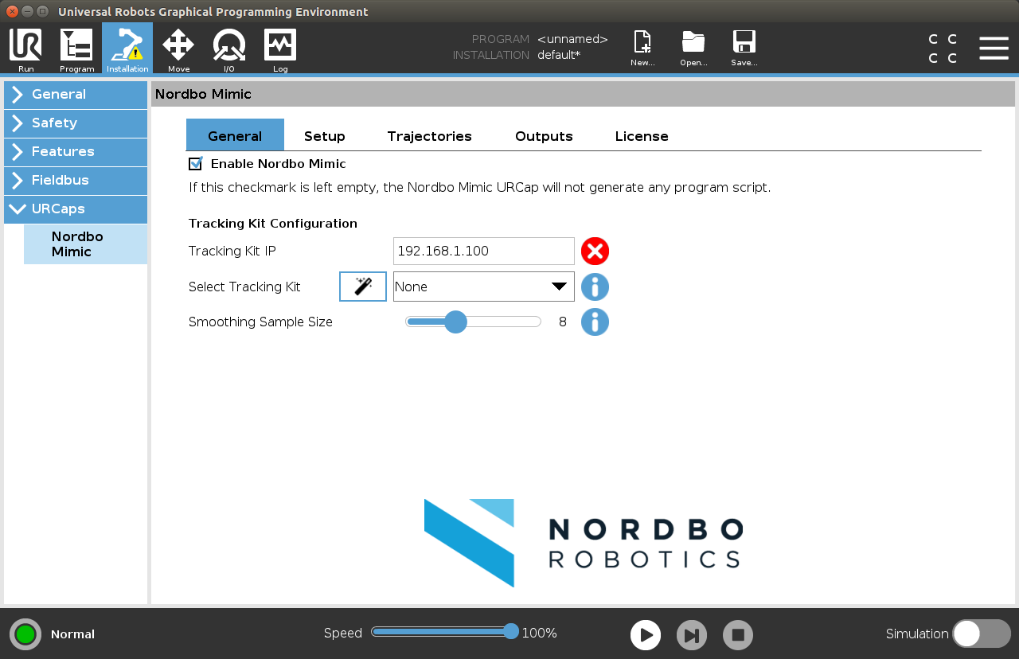Screen dimensions: 1019x659
Task: Click the CC CC checksum indicator
Action: click(943, 49)
